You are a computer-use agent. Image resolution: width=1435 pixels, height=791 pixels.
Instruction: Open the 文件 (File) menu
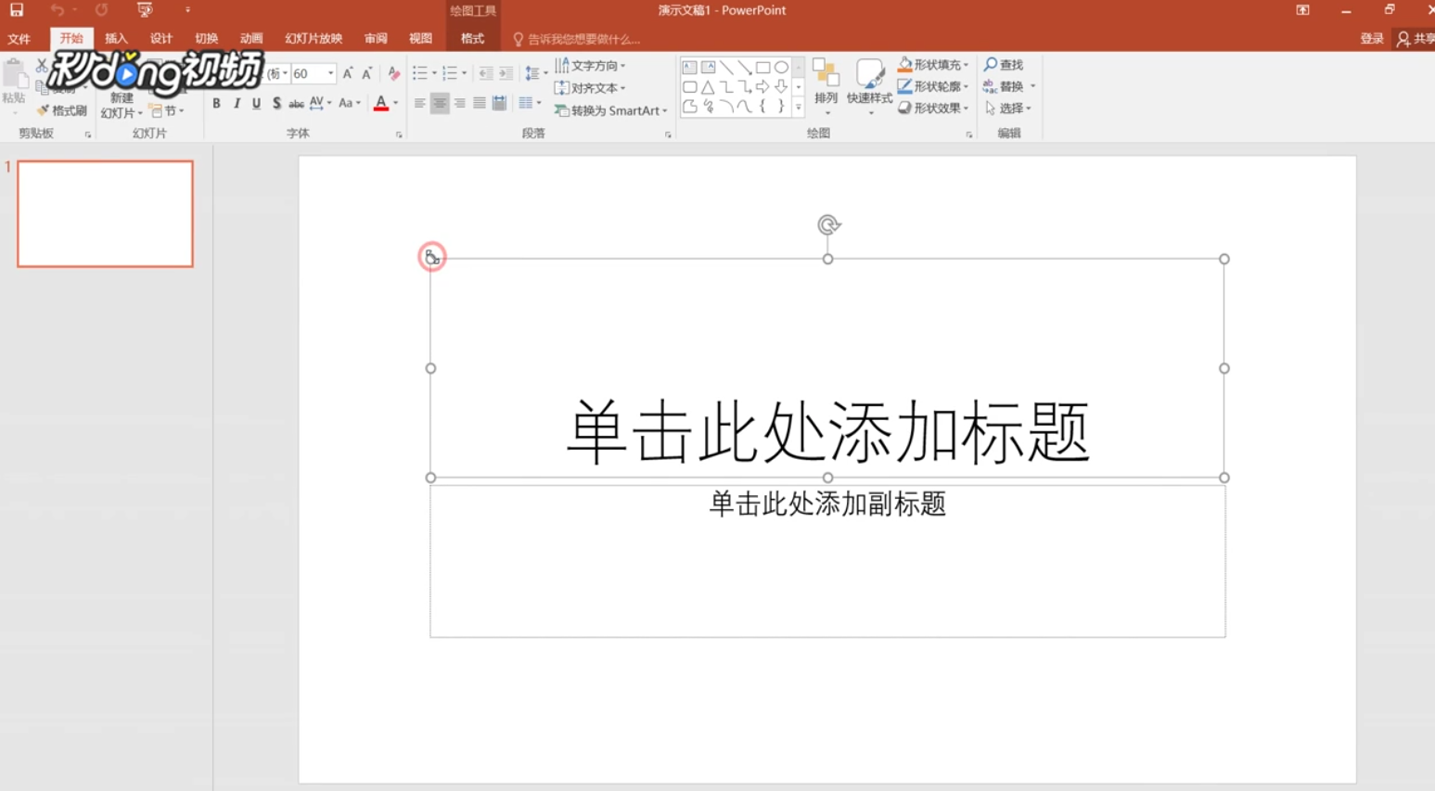pos(19,39)
